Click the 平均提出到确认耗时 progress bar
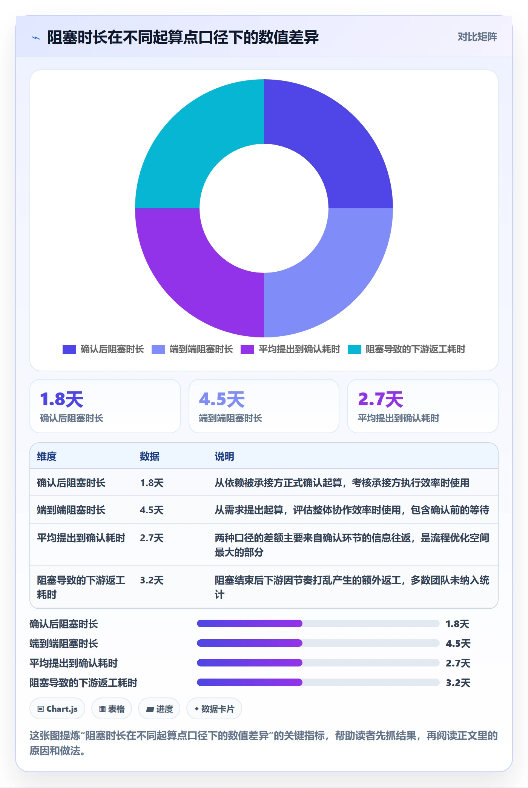This screenshot has height=788, width=528. point(318,663)
